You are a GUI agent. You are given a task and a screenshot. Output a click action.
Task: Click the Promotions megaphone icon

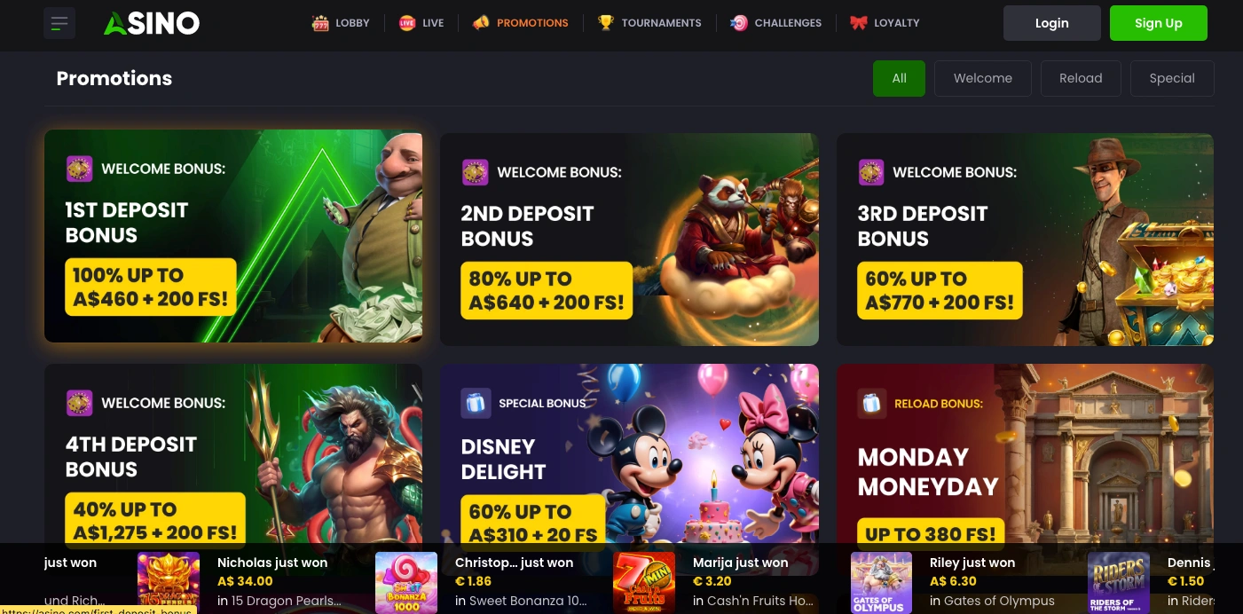point(481,23)
